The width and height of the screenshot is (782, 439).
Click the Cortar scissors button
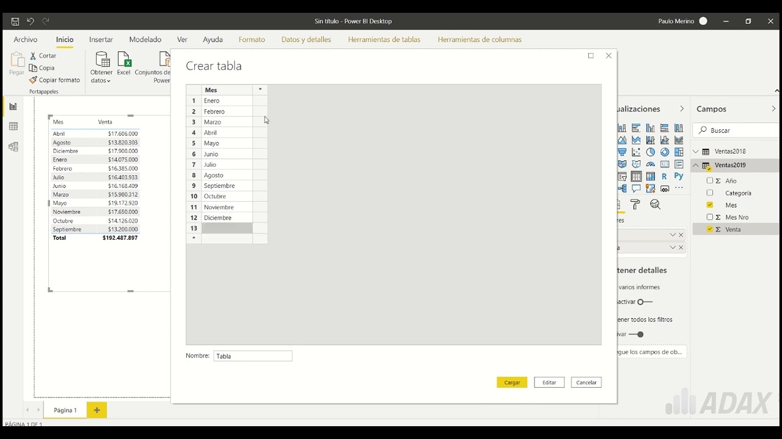pos(43,55)
